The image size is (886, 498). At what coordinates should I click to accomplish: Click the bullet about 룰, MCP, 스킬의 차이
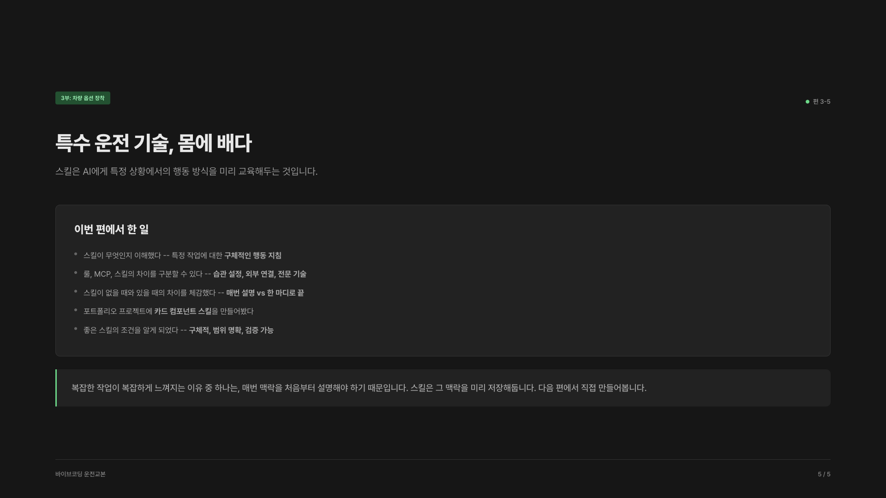[x=195, y=274]
